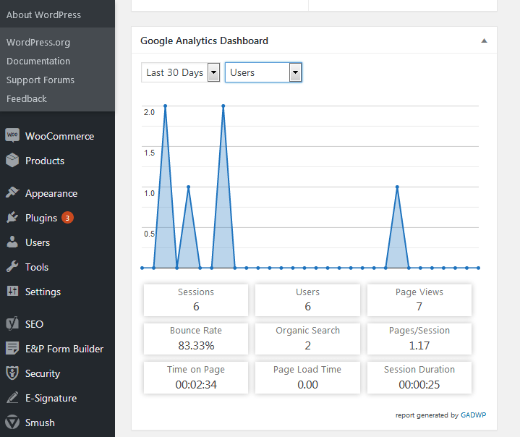Click the second 2.0 peak data point
The width and height of the screenshot is (520, 437).
[223, 106]
